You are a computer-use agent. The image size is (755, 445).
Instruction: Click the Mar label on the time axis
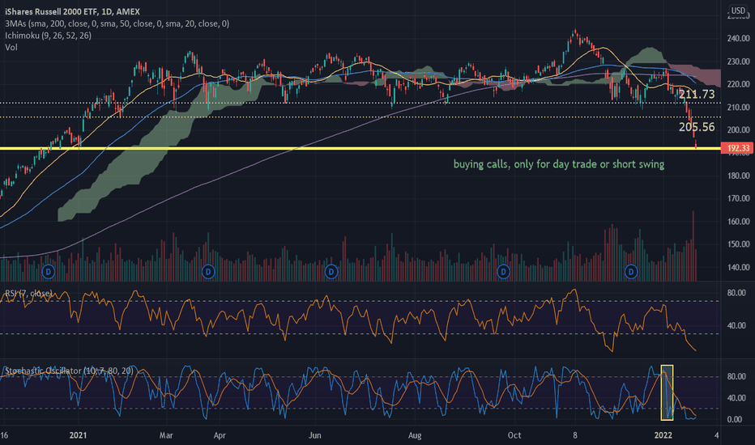point(166,435)
